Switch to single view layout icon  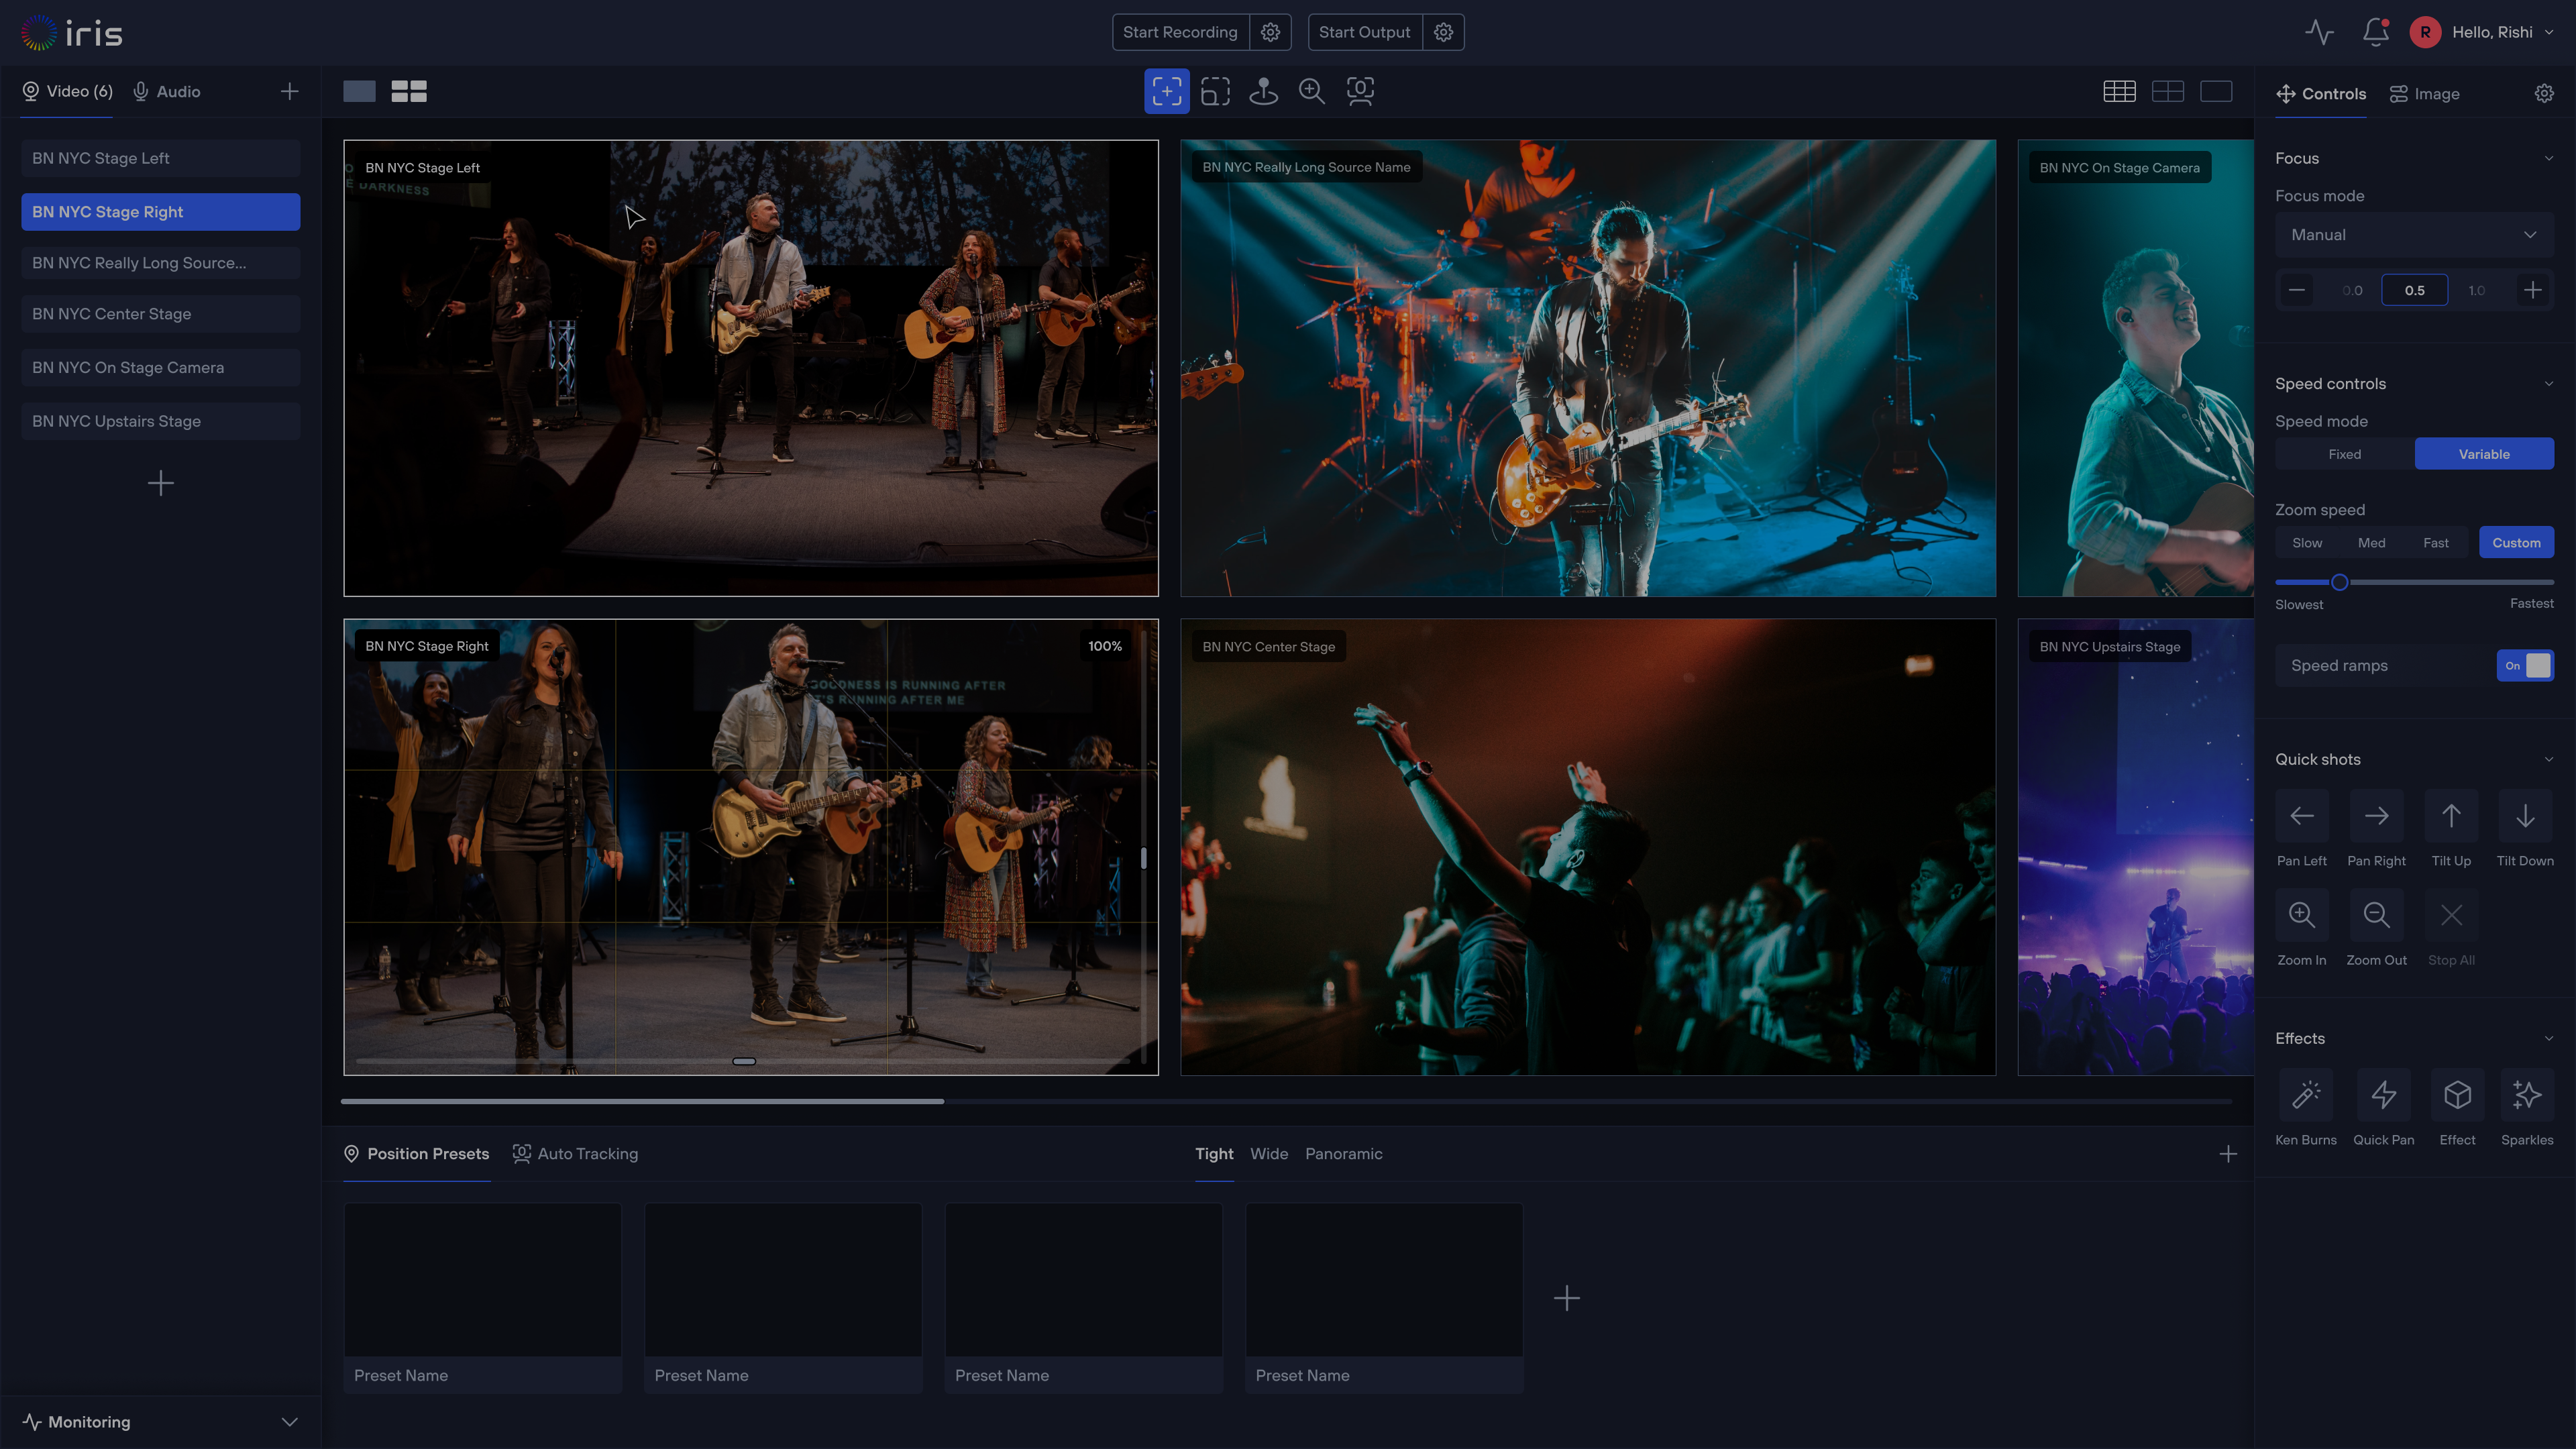[x=359, y=91]
